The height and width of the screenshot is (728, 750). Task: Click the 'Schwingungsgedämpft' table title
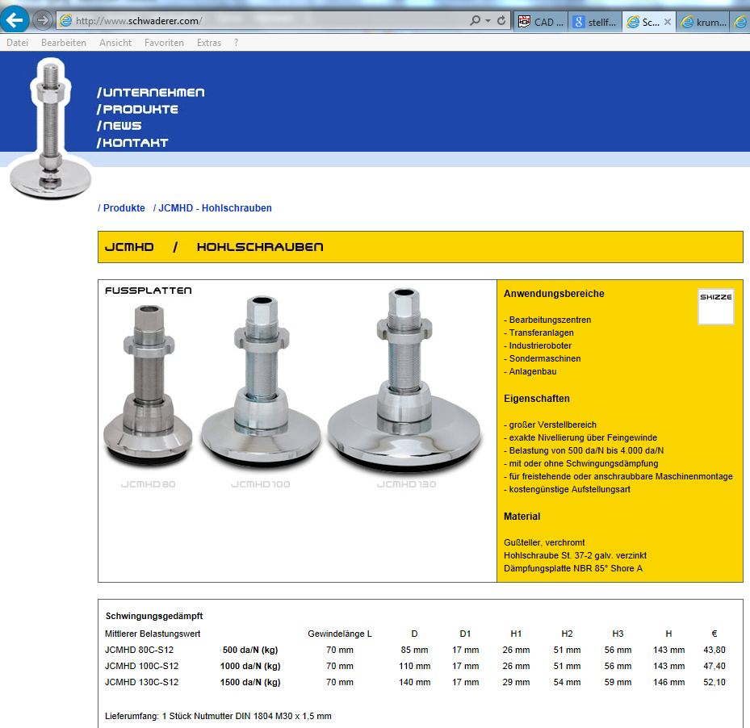(x=154, y=616)
